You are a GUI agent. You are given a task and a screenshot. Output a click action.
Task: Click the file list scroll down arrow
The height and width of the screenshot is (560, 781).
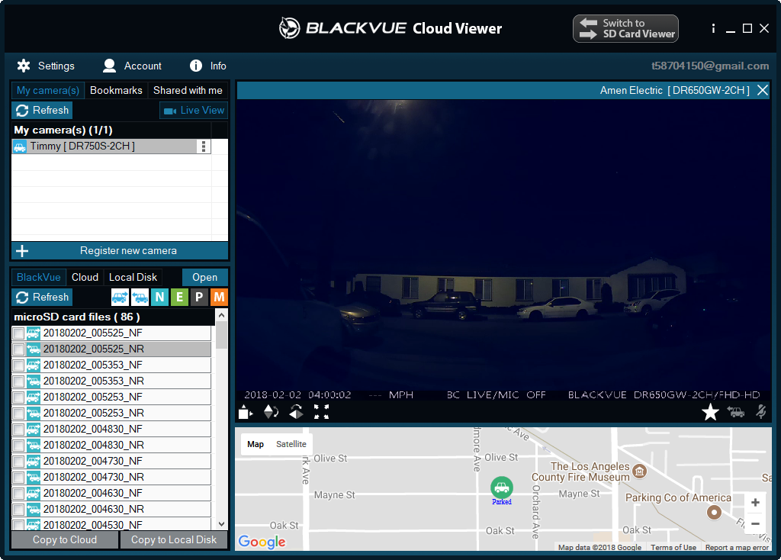pyautogui.click(x=222, y=524)
